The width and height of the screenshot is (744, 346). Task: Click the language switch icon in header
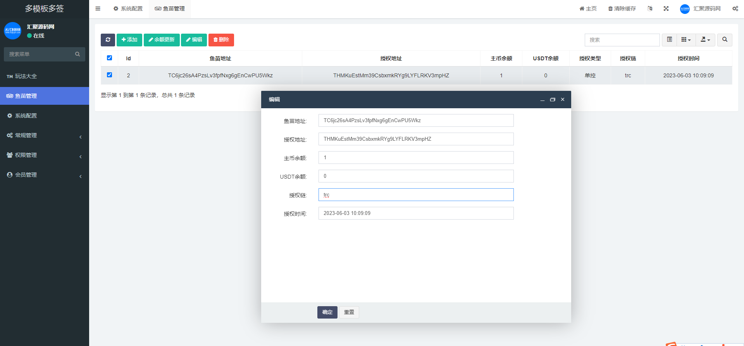coord(650,9)
